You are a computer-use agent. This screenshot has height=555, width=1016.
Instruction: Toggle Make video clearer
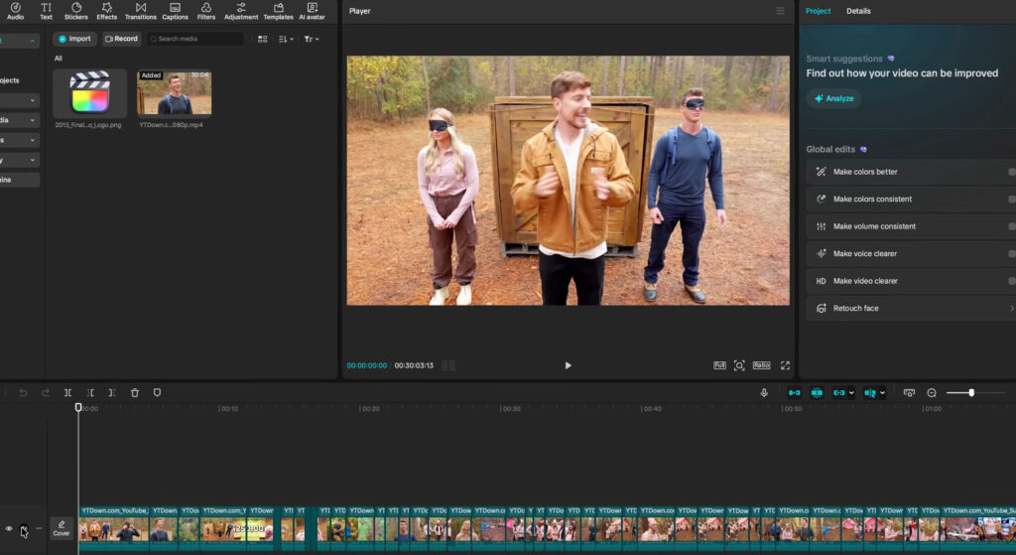coord(1011,281)
